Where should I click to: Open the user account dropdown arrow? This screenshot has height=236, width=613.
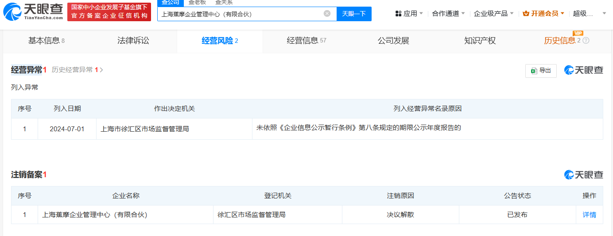604,14
